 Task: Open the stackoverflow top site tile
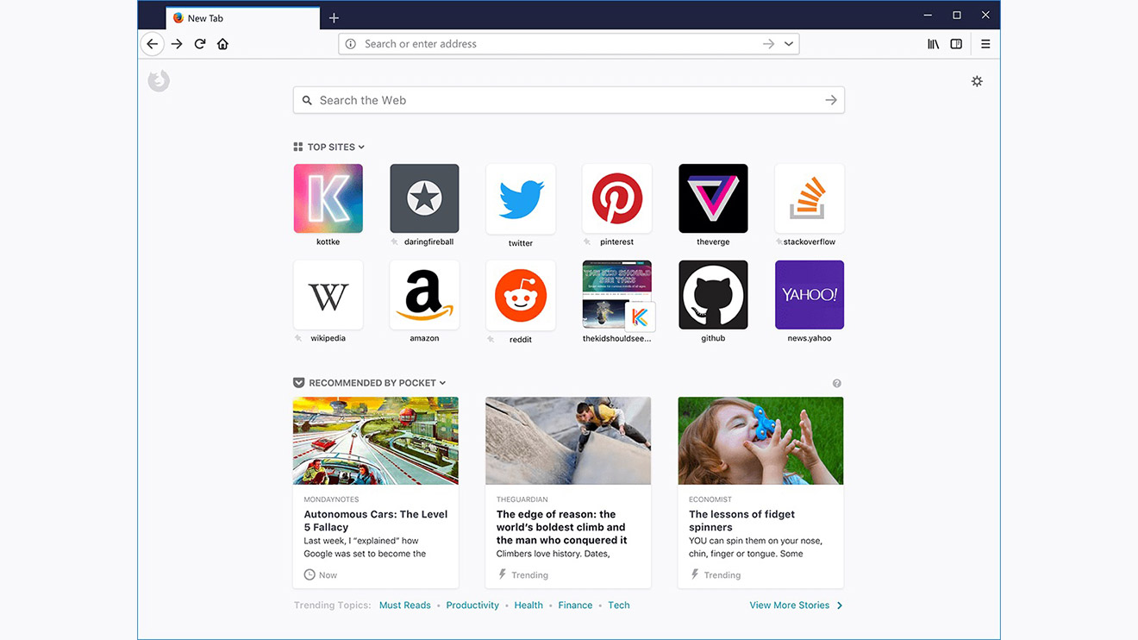(810, 198)
